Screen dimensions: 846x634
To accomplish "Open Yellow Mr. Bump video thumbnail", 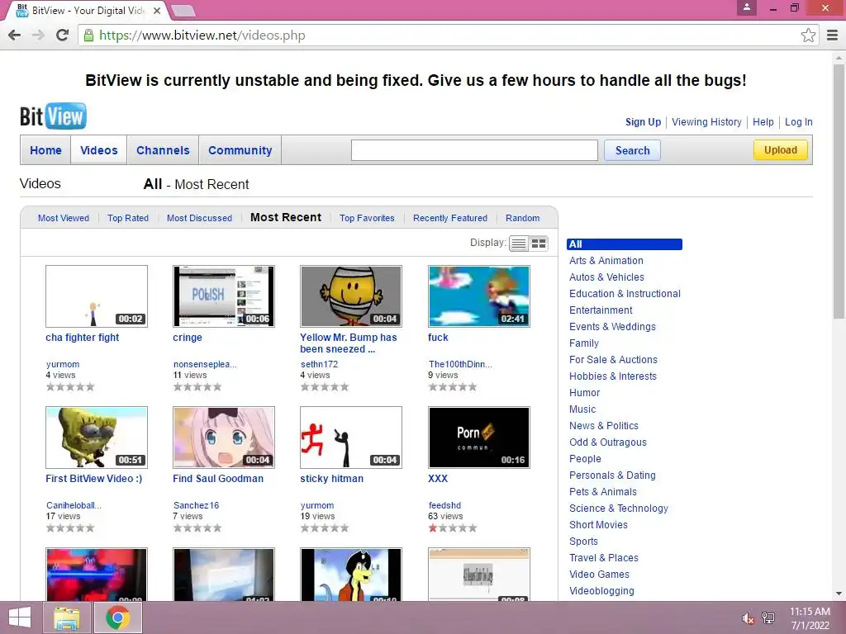I will (x=351, y=296).
